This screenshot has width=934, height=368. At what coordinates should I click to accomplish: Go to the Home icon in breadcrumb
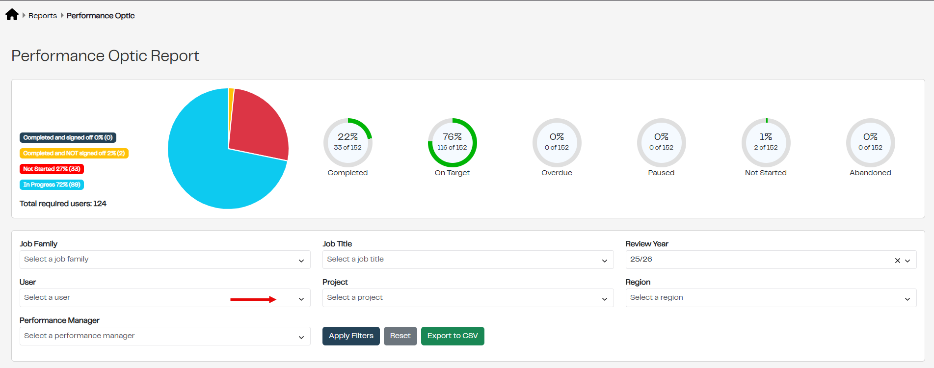click(x=12, y=15)
